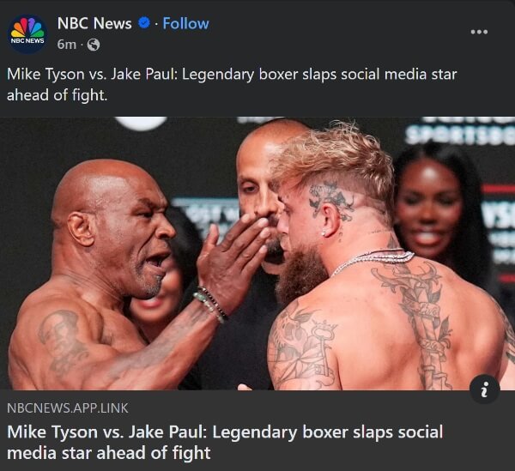Open the bold article headline link
The image size is (515, 471).
tap(225, 442)
